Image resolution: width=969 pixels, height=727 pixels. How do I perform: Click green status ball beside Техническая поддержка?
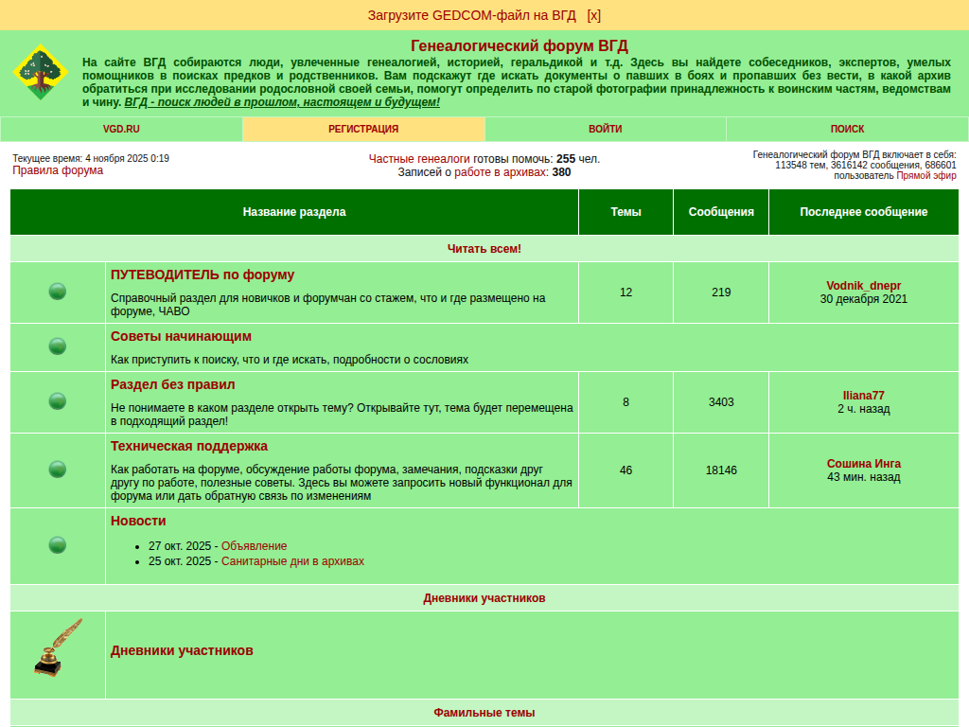click(x=58, y=470)
